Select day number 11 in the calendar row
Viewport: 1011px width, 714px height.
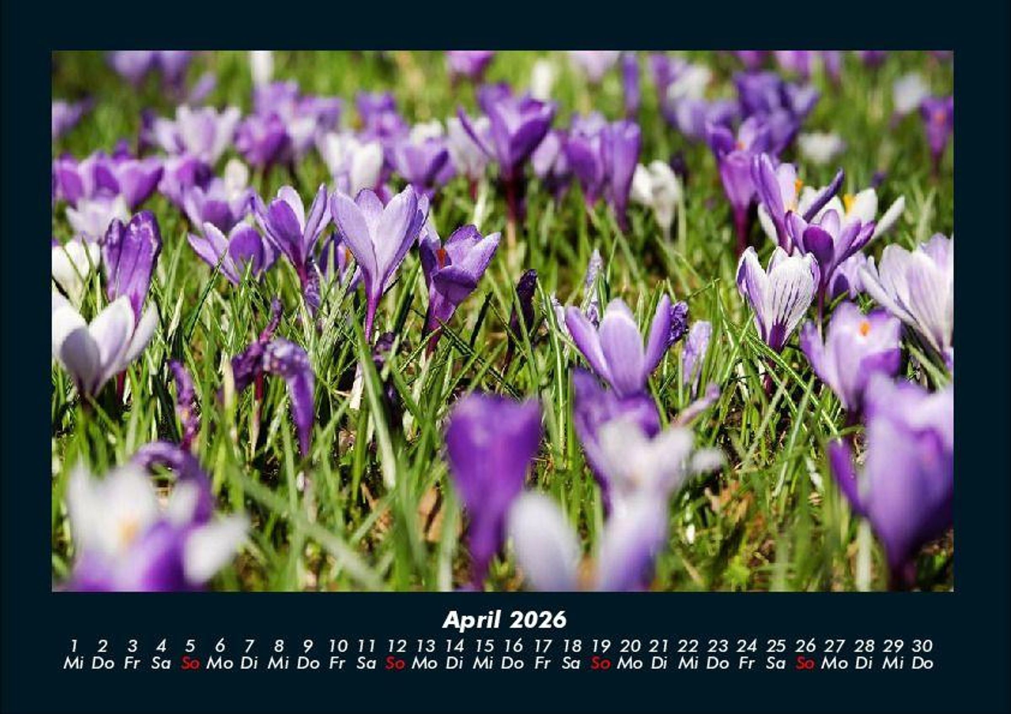coord(366,646)
